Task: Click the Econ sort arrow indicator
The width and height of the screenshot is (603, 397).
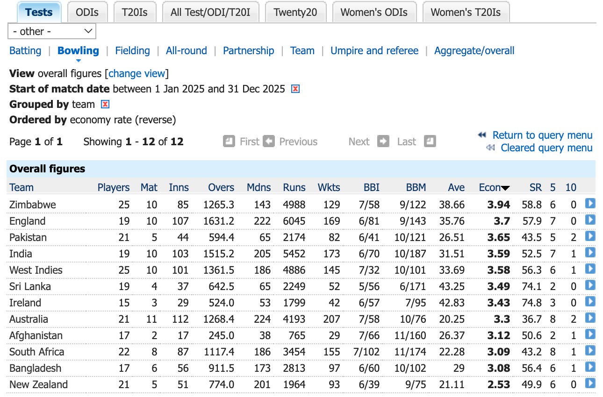Action: 505,188
